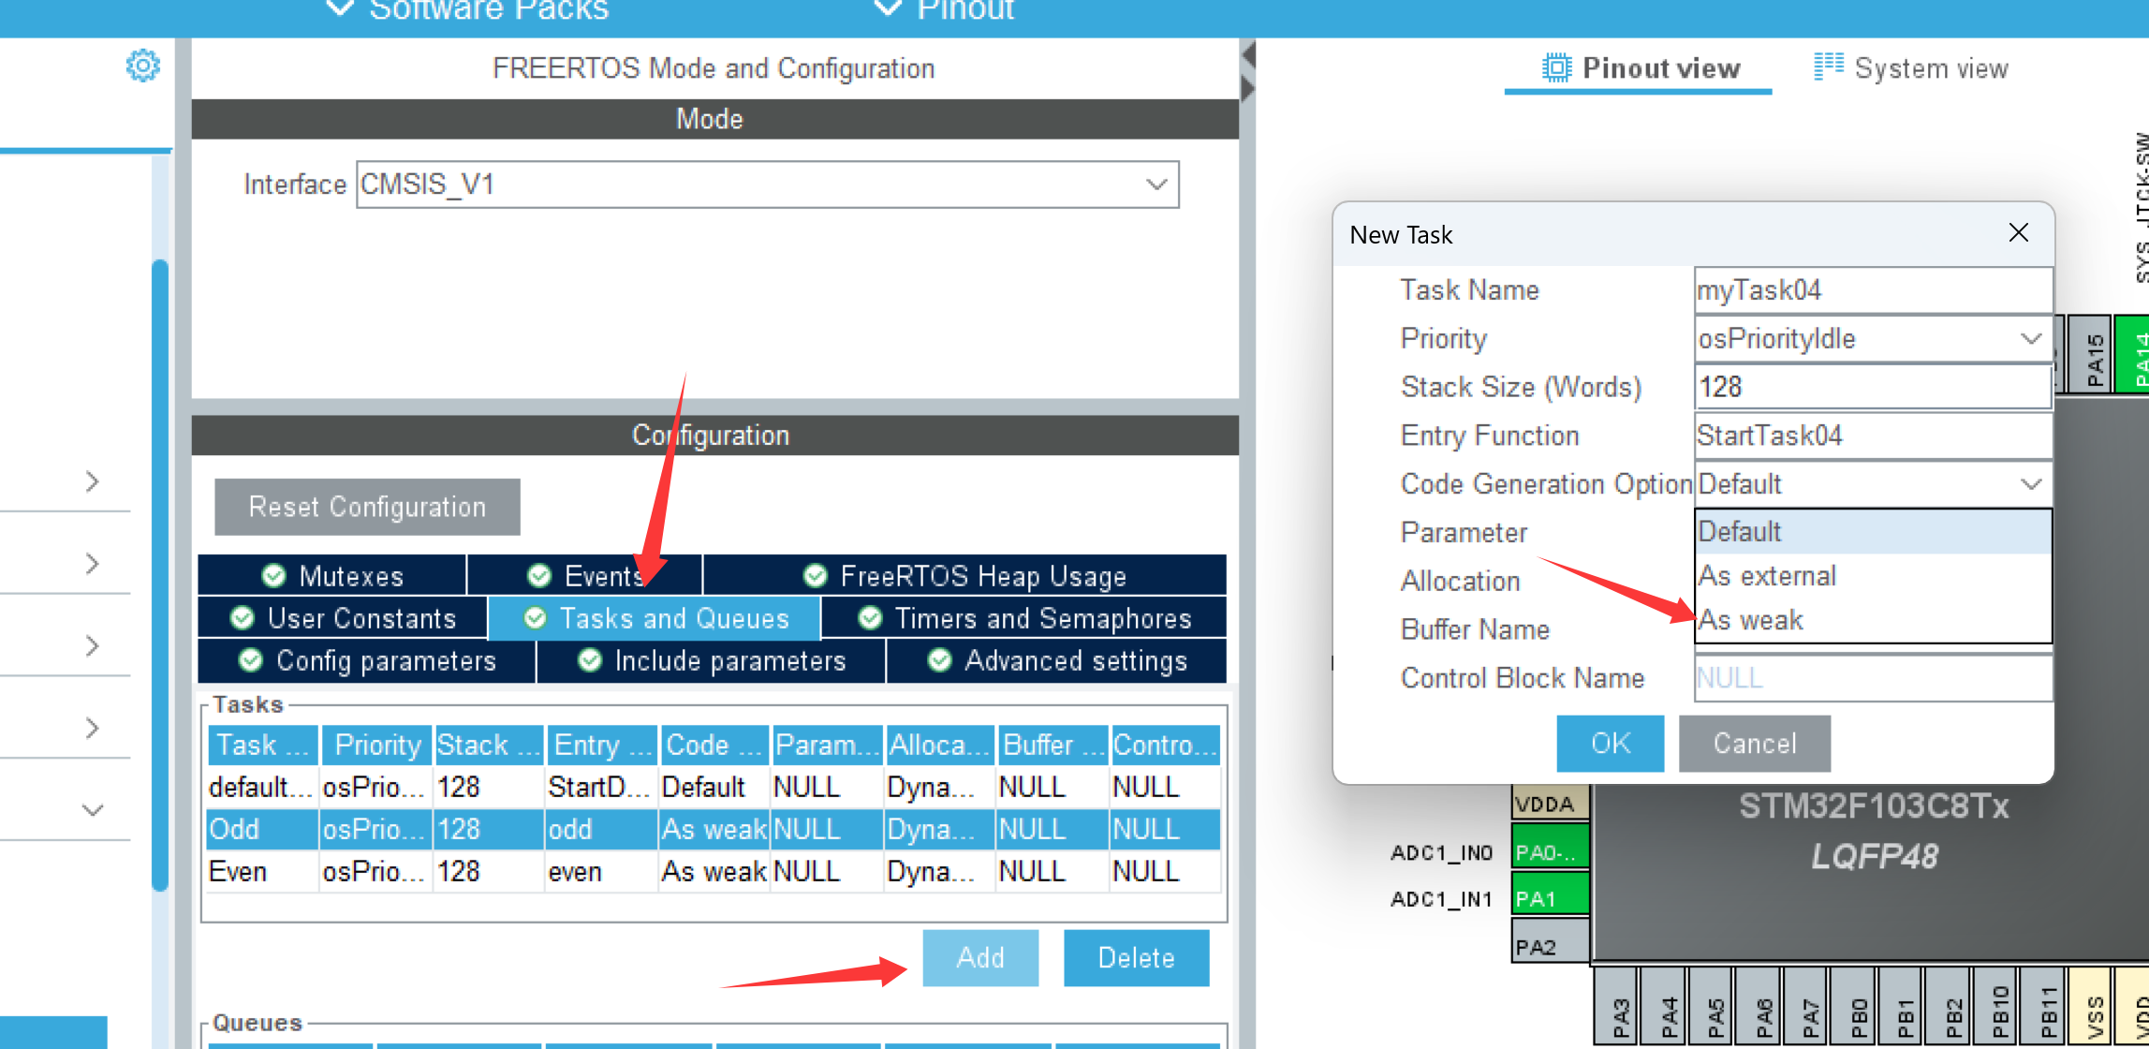
Task: Open the Config parameters tab
Action: click(x=367, y=661)
